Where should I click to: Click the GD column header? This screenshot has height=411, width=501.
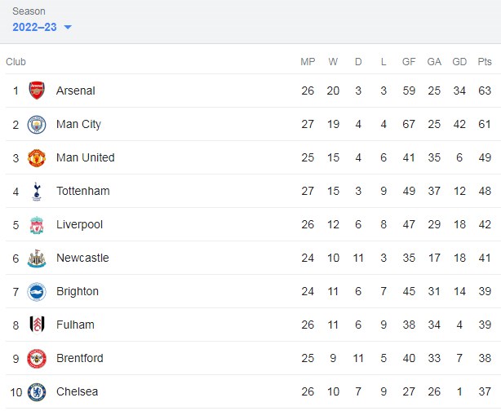coord(459,62)
